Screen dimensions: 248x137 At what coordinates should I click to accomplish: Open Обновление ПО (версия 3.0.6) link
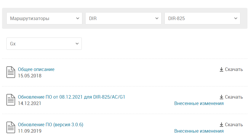click(50, 125)
